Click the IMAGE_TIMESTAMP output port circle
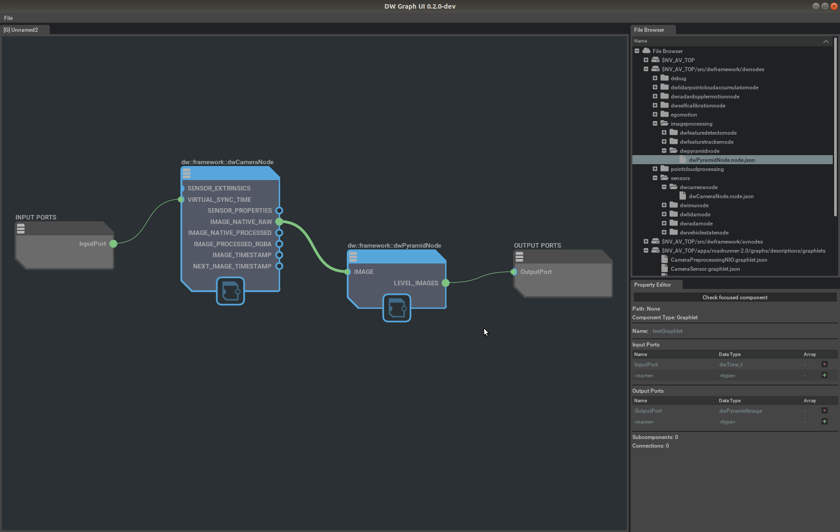This screenshot has width=840, height=532. tap(279, 255)
